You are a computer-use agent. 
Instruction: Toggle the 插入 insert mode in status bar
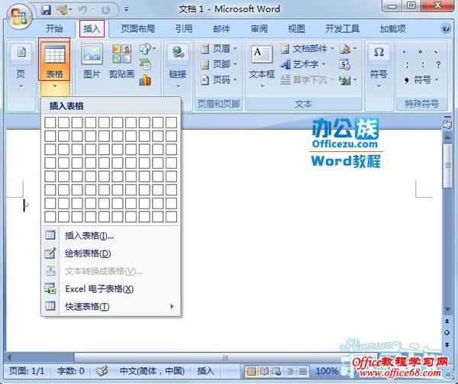point(205,371)
